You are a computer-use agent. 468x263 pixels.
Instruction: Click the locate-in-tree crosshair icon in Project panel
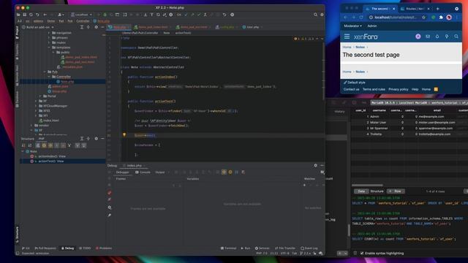(88, 27)
